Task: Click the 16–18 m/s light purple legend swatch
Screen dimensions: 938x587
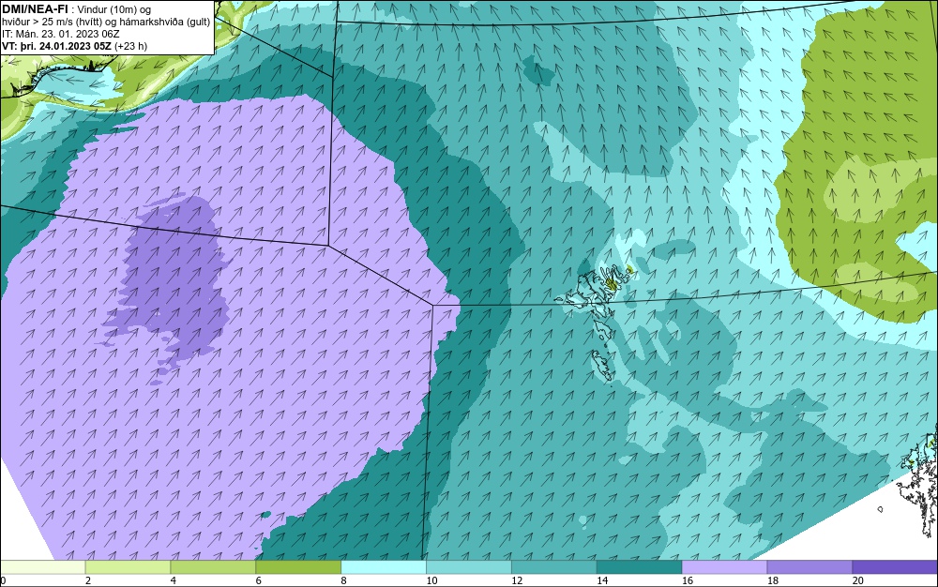Action: pos(724,567)
